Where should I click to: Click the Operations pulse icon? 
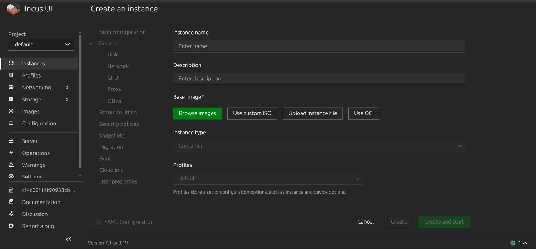tap(11, 153)
